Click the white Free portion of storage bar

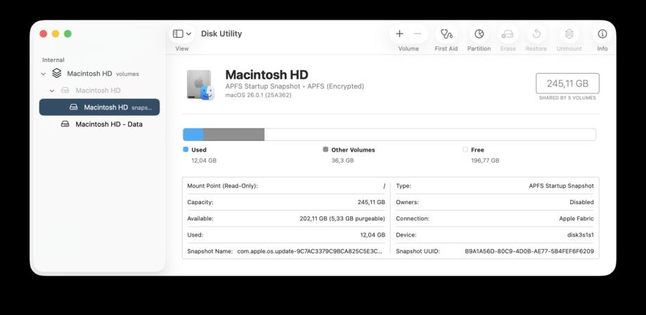(x=429, y=135)
